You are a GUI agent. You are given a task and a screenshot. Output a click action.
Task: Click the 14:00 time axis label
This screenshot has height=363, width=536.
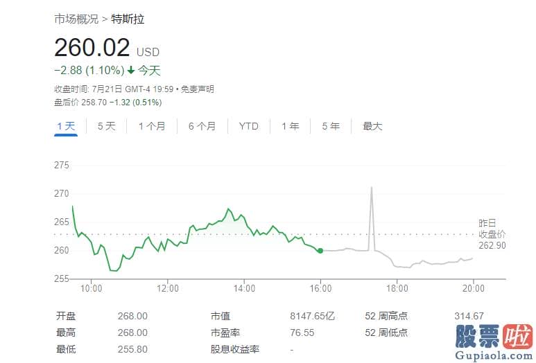click(244, 289)
